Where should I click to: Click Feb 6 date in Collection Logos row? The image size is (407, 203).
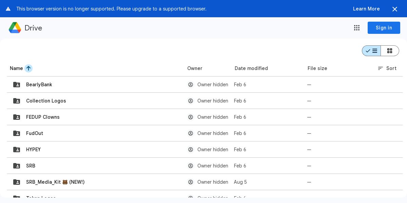tap(240, 101)
